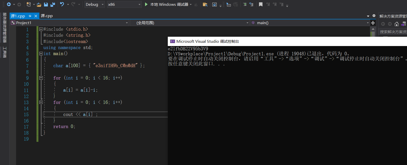This screenshot has height=165, width=407.
Task: Click the Save All toolbar icon
Action: 53,4
